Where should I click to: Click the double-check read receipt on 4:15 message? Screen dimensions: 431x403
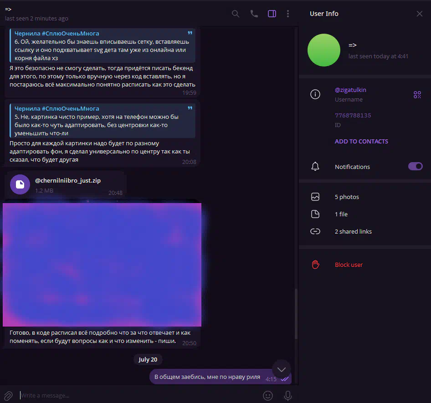(285, 379)
